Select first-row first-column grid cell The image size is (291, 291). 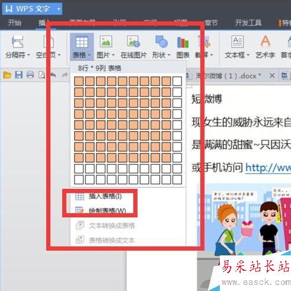79,81
